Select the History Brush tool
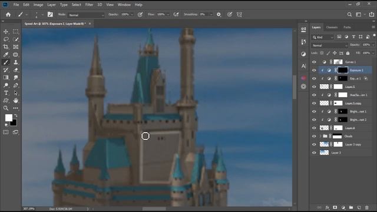The width and height of the screenshot is (377, 212). (x=6, y=70)
